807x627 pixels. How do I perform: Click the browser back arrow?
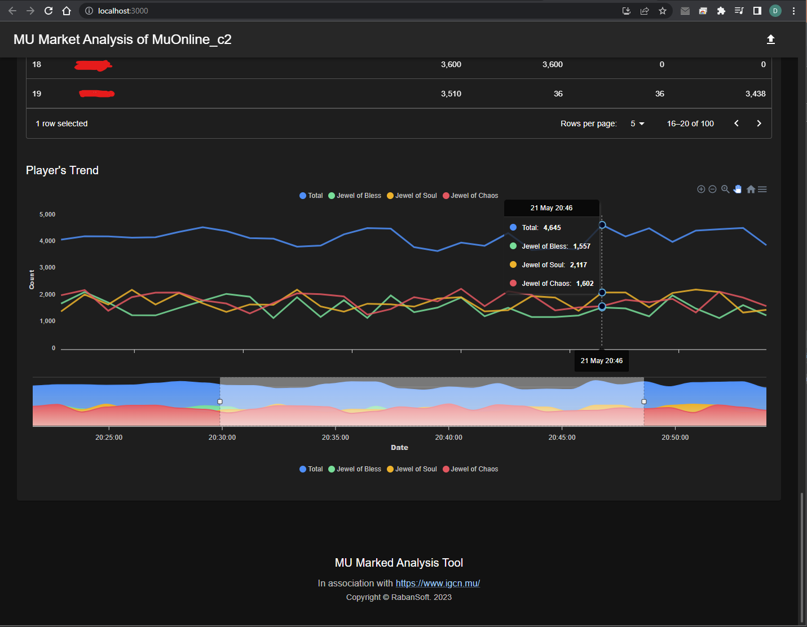tap(12, 11)
